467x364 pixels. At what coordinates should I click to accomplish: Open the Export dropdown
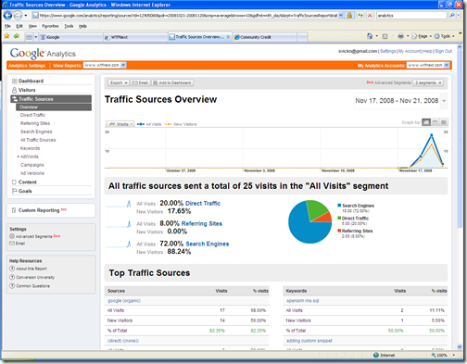point(119,82)
